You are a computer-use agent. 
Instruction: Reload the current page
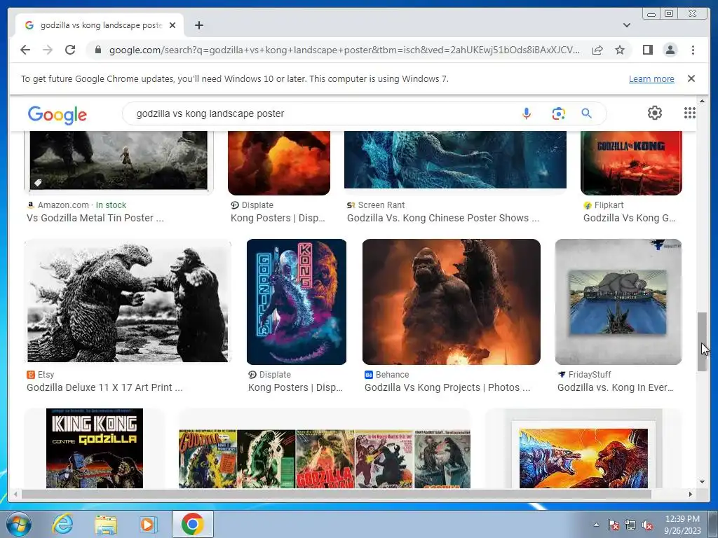pos(70,50)
